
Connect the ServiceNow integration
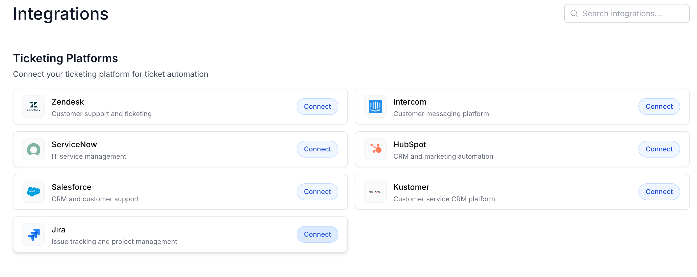(317, 149)
